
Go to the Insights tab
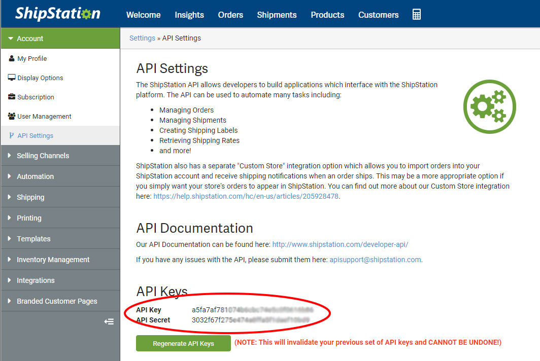click(x=189, y=15)
